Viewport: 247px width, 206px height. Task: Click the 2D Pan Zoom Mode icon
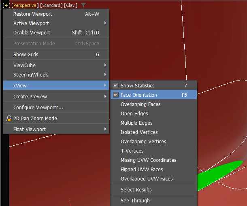point(9,119)
